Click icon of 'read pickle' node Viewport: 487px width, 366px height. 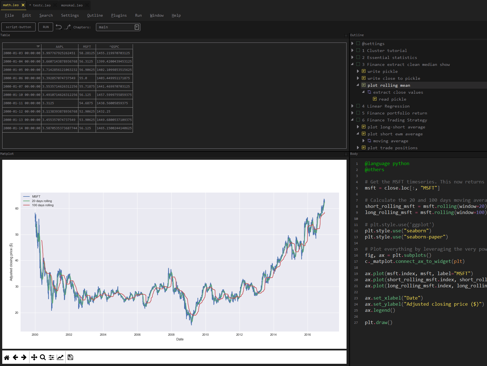point(375,99)
